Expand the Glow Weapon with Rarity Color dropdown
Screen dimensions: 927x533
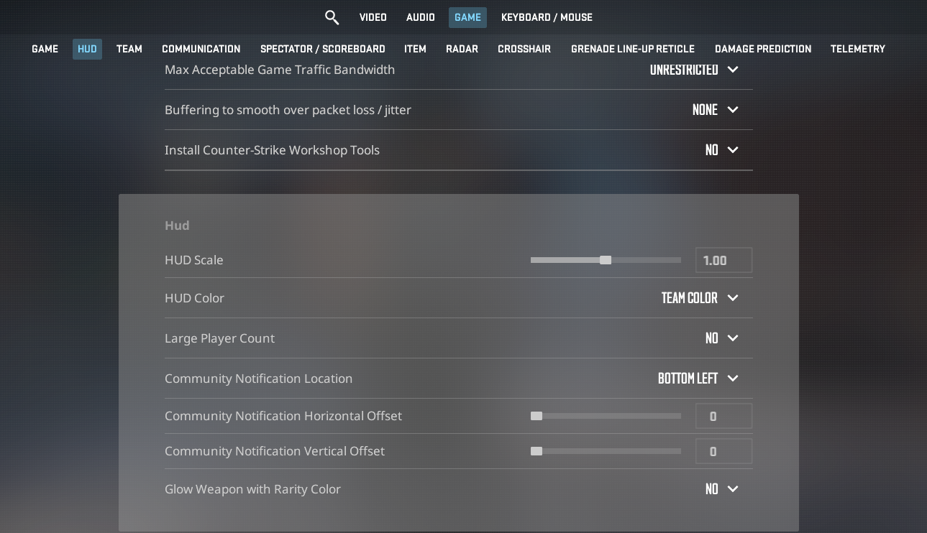tap(732, 489)
